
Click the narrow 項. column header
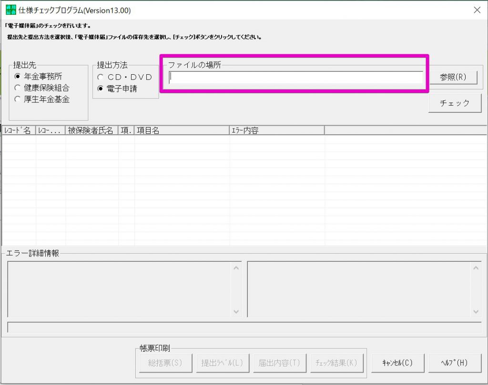tap(126, 130)
